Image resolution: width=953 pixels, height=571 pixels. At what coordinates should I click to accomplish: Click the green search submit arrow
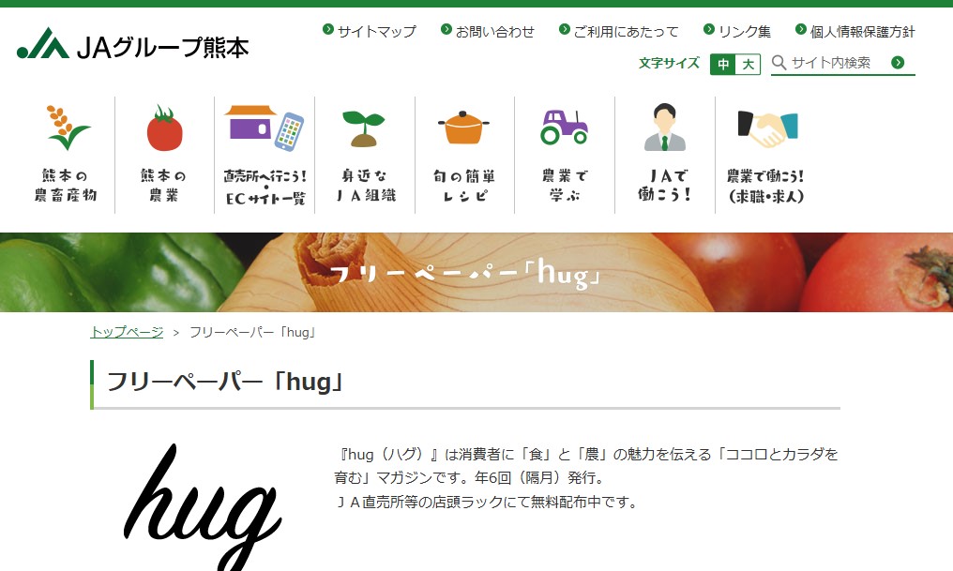click(x=898, y=63)
